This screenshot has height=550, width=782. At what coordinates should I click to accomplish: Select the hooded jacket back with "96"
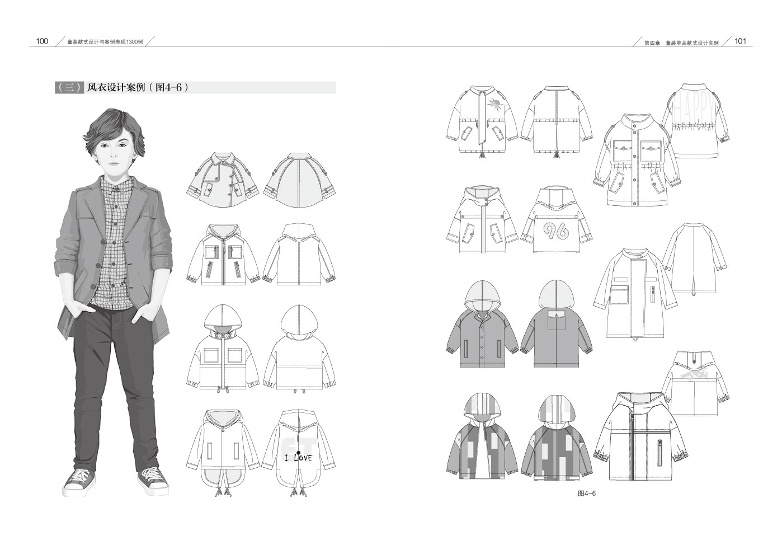coord(555,220)
